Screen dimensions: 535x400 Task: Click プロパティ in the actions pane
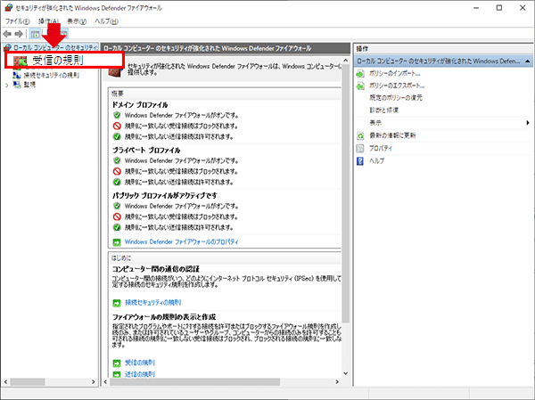(381, 149)
